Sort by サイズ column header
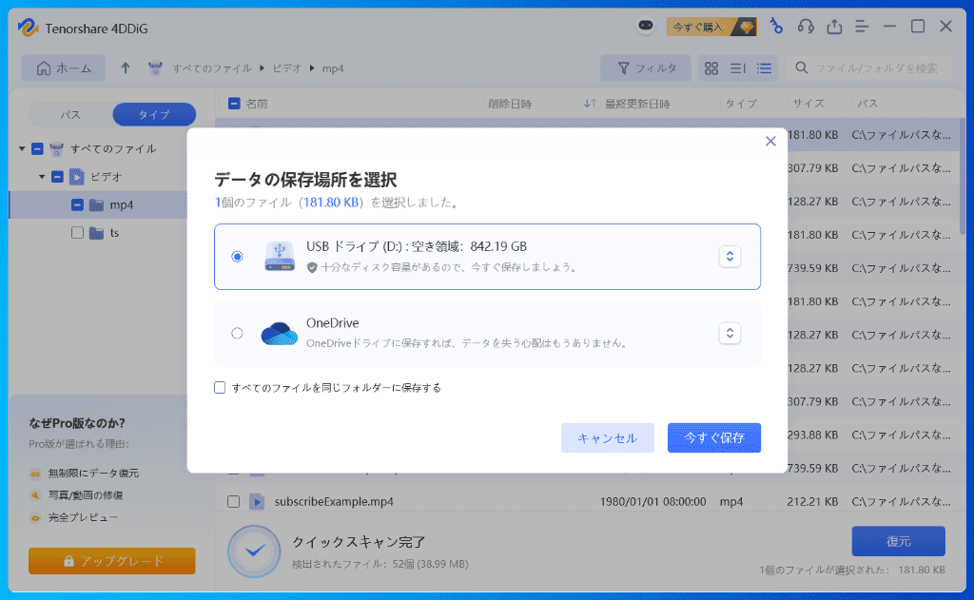This screenshot has height=600, width=974. (808, 104)
